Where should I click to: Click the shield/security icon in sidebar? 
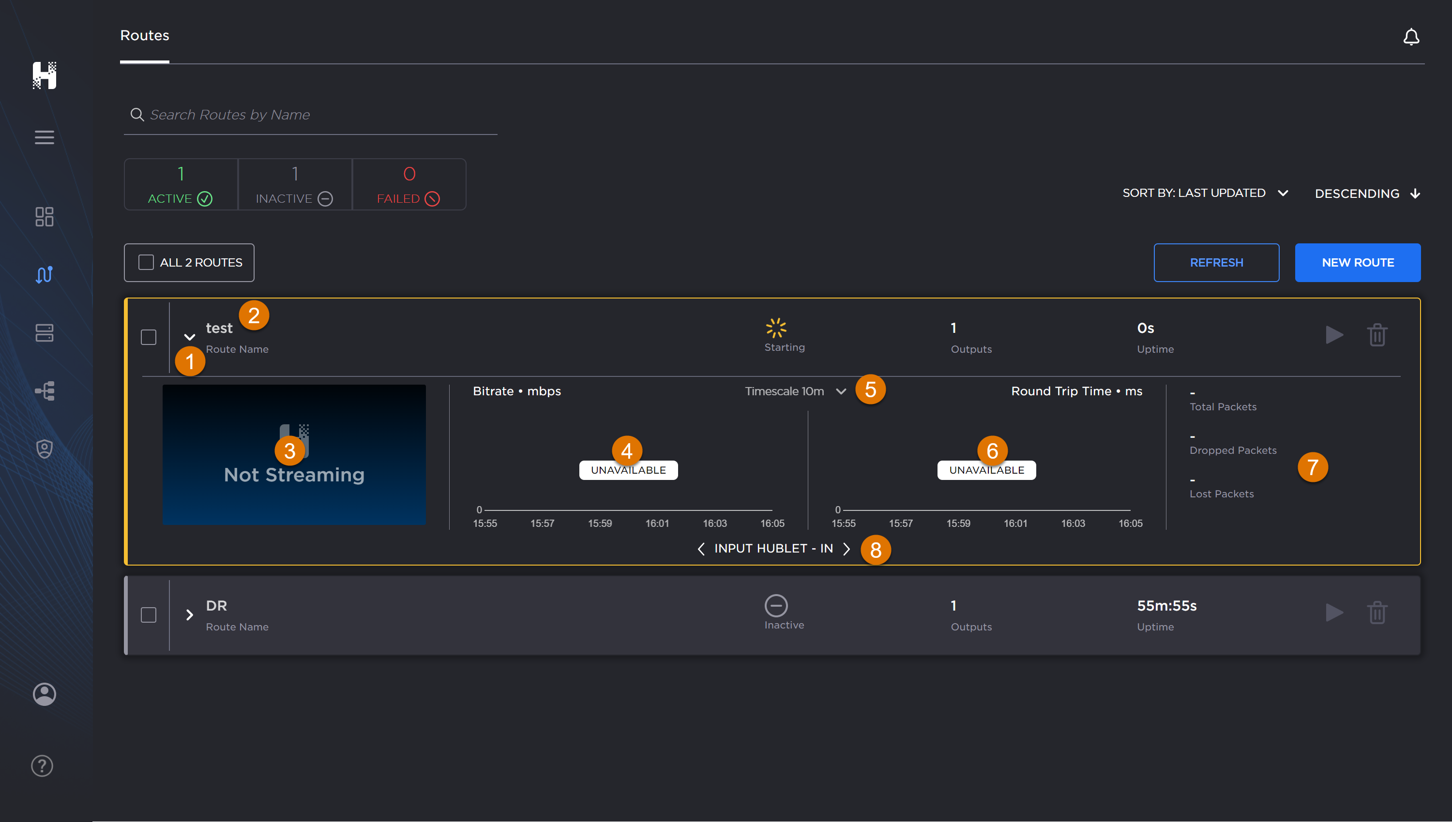[x=43, y=448]
